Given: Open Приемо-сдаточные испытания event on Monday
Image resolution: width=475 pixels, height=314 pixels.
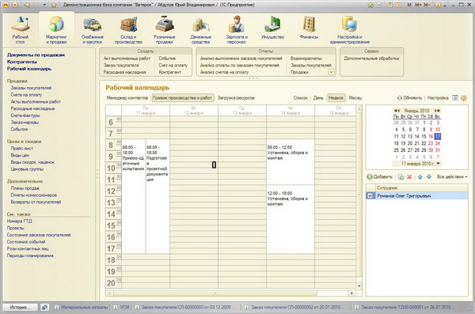Looking at the screenshot, I should pyautogui.click(x=133, y=196).
